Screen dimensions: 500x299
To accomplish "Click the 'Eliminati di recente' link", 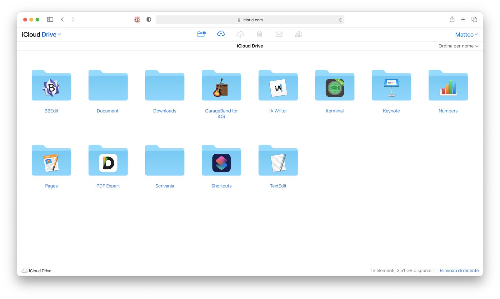I will pyautogui.click(x=459, y=271).
